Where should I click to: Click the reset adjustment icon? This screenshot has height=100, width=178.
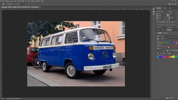(172, 98)
